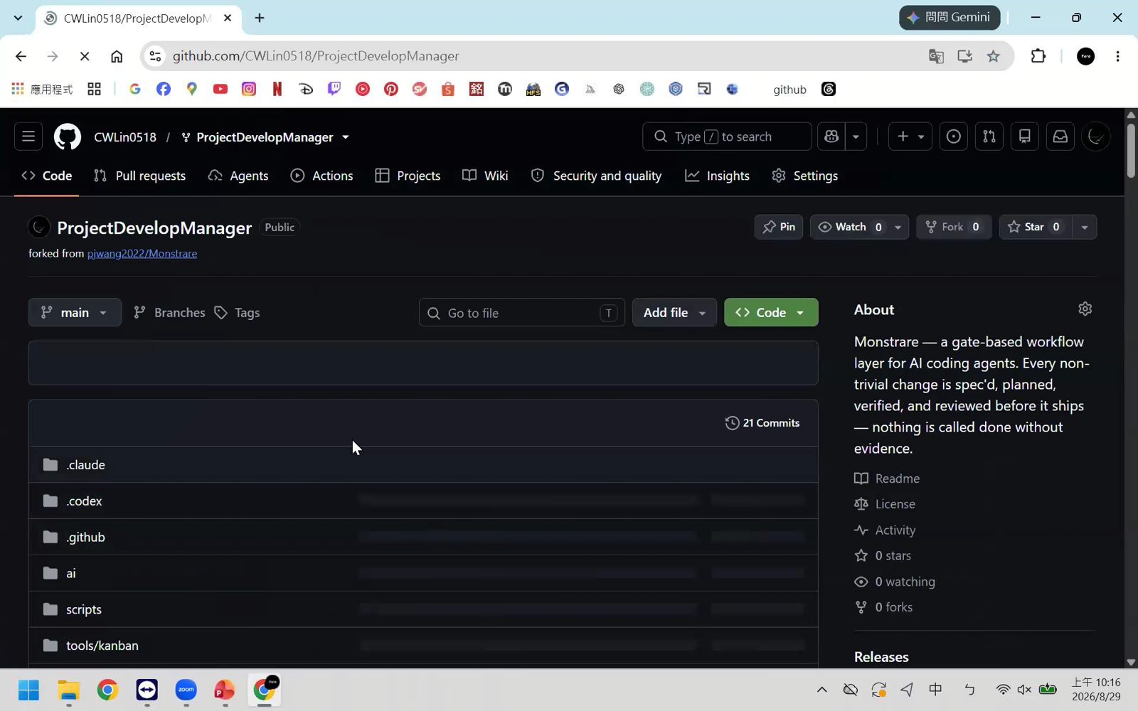The image size is (1138, 711).
Task: Switch to the Actions tab
Action: pyautogui.click(x=322, y=176)
